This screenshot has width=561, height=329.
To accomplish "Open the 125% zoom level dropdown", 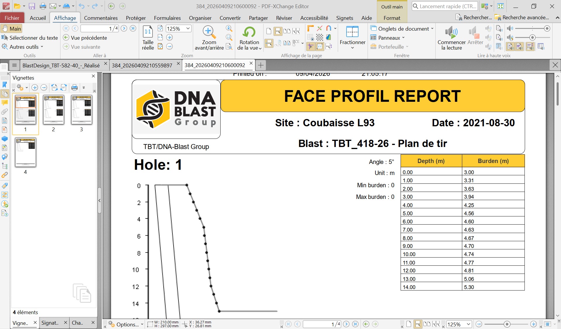I will 188,28.
